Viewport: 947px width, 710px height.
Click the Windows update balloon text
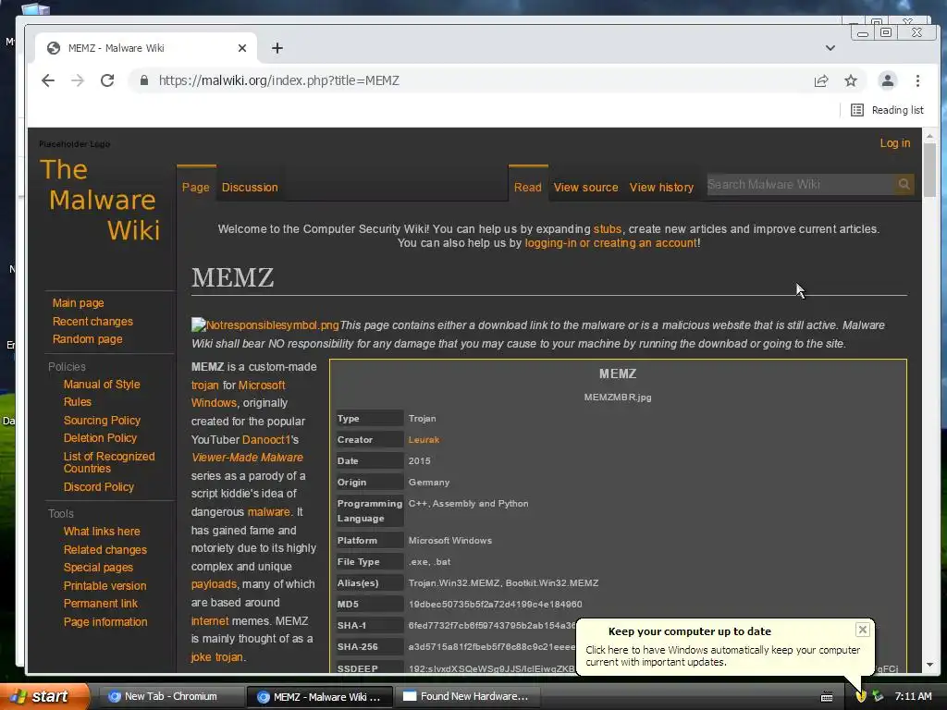(722, 655)
